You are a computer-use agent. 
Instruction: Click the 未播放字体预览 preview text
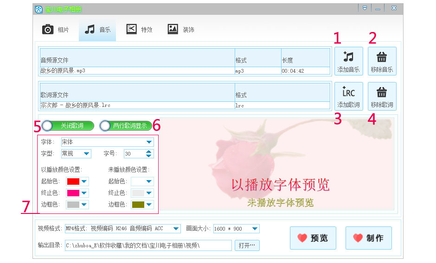click(x=281, y=203)
